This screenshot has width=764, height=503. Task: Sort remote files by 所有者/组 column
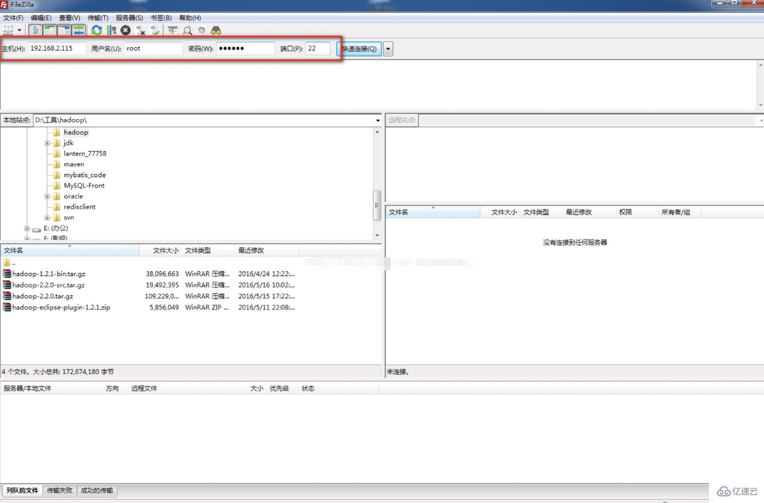[x=679, y=212]
